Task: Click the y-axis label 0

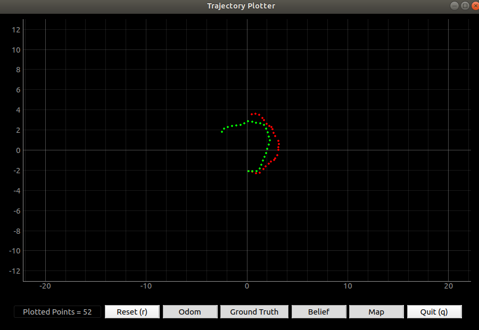Action: tap(18, 150)
